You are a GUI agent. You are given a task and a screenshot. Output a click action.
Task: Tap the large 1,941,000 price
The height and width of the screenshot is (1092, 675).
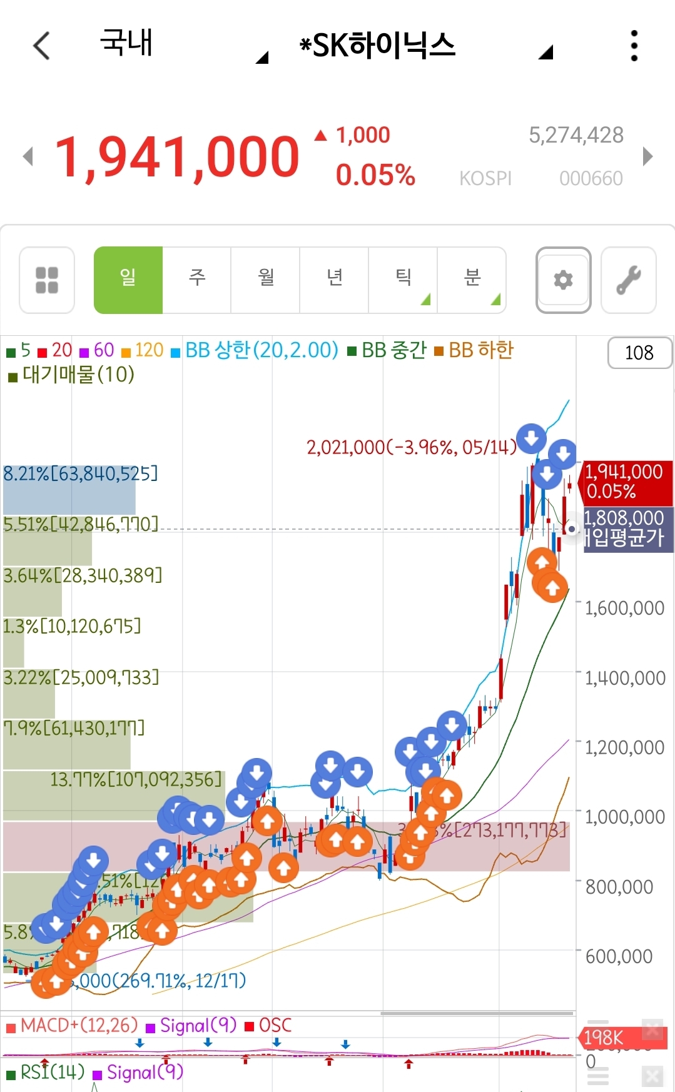tap(177, 156)
